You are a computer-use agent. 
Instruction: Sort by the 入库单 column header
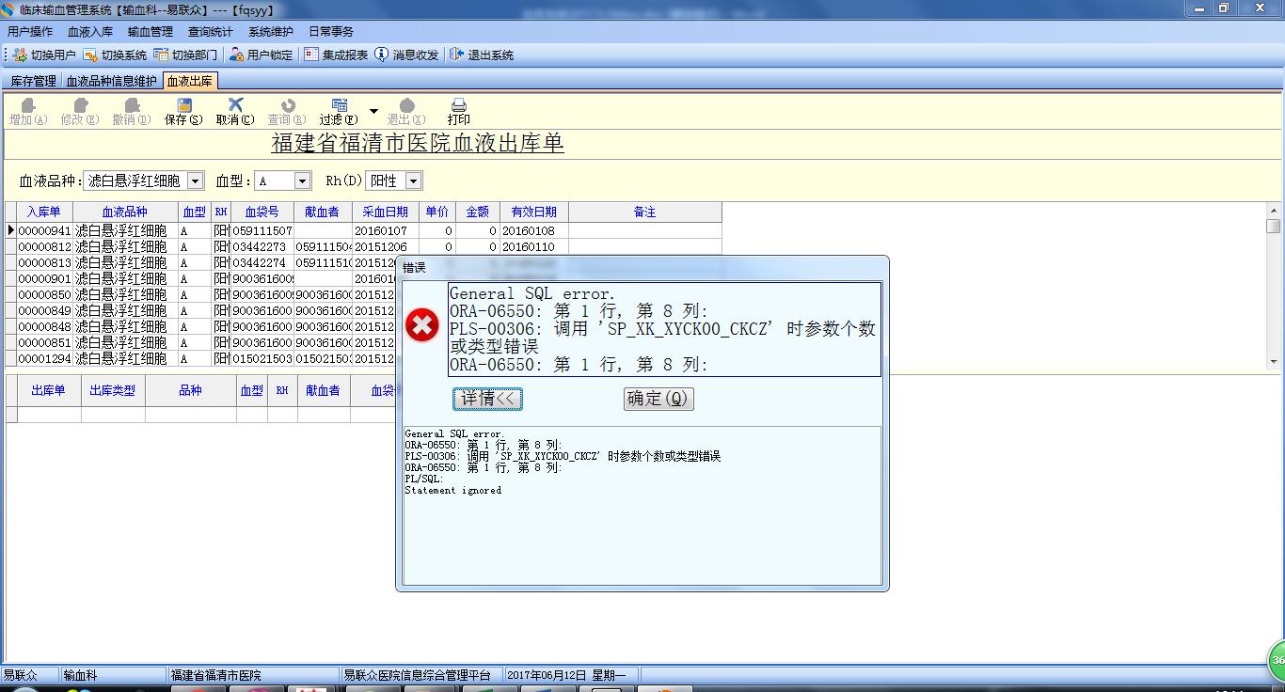(43, 212)
